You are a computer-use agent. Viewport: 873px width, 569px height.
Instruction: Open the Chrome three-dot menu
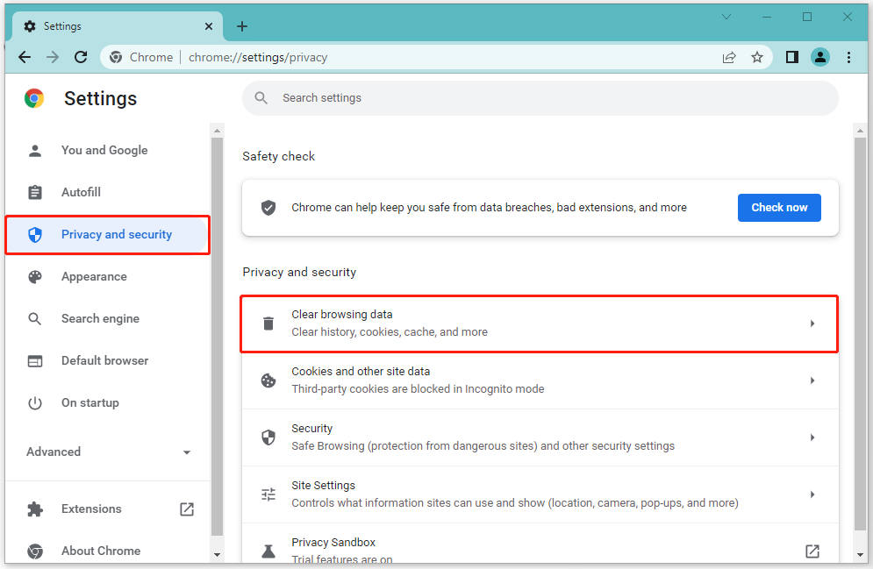[848, 56]
